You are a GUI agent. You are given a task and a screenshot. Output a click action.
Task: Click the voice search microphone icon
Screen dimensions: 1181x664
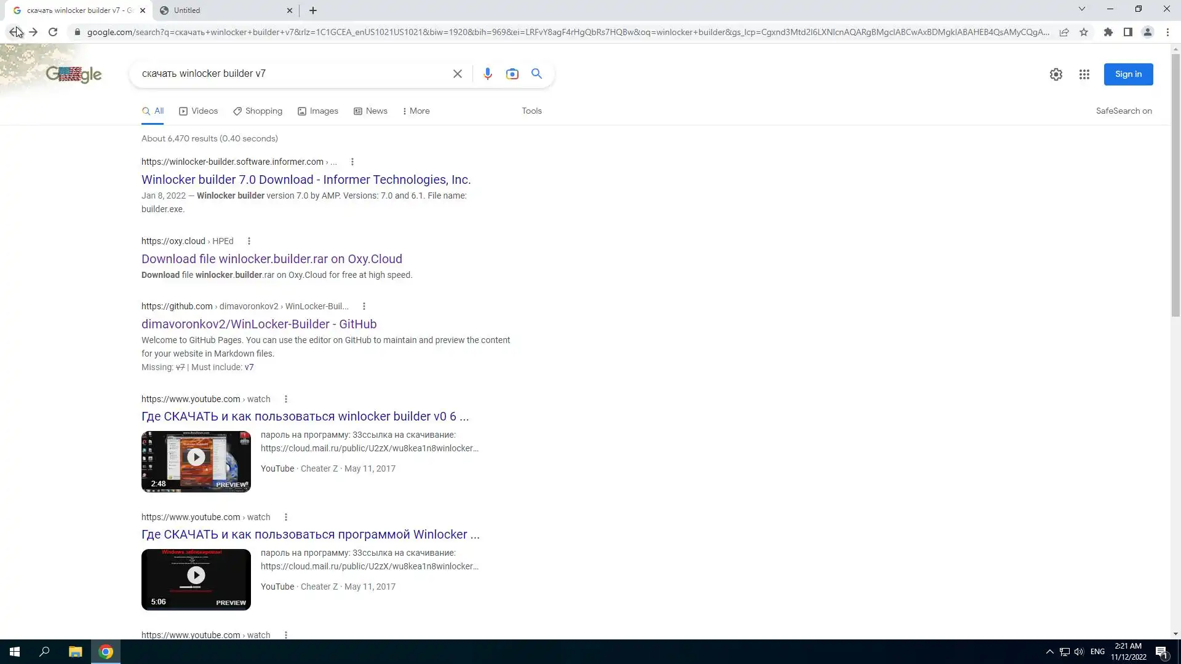(487, 74)
